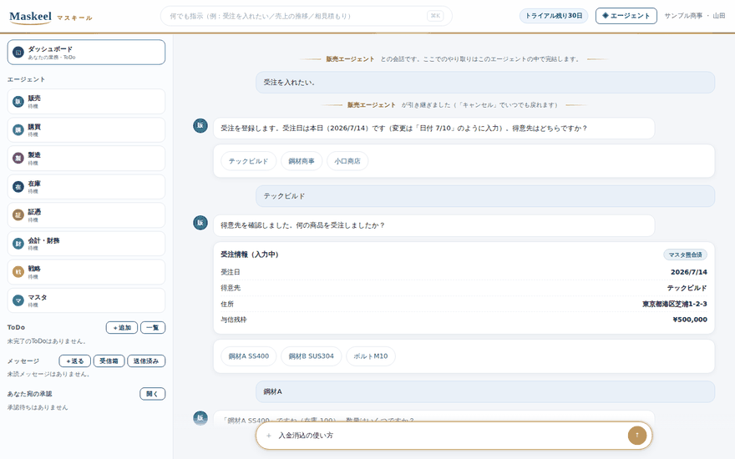Viewport: 735px width, 459px height.
Task: Select the 証憑 agent row
Action: point(86,215)
